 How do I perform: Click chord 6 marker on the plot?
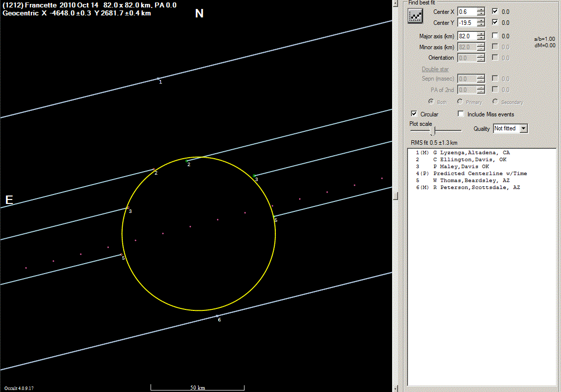point(217,316)
